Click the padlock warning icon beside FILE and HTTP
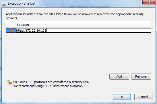Image resolution: width=157 pixels, height=104 pixels. pos(10,82)
